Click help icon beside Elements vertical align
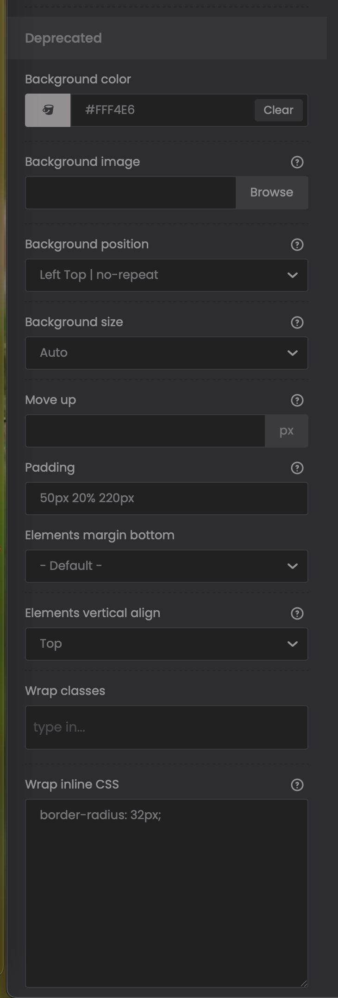 297,613
